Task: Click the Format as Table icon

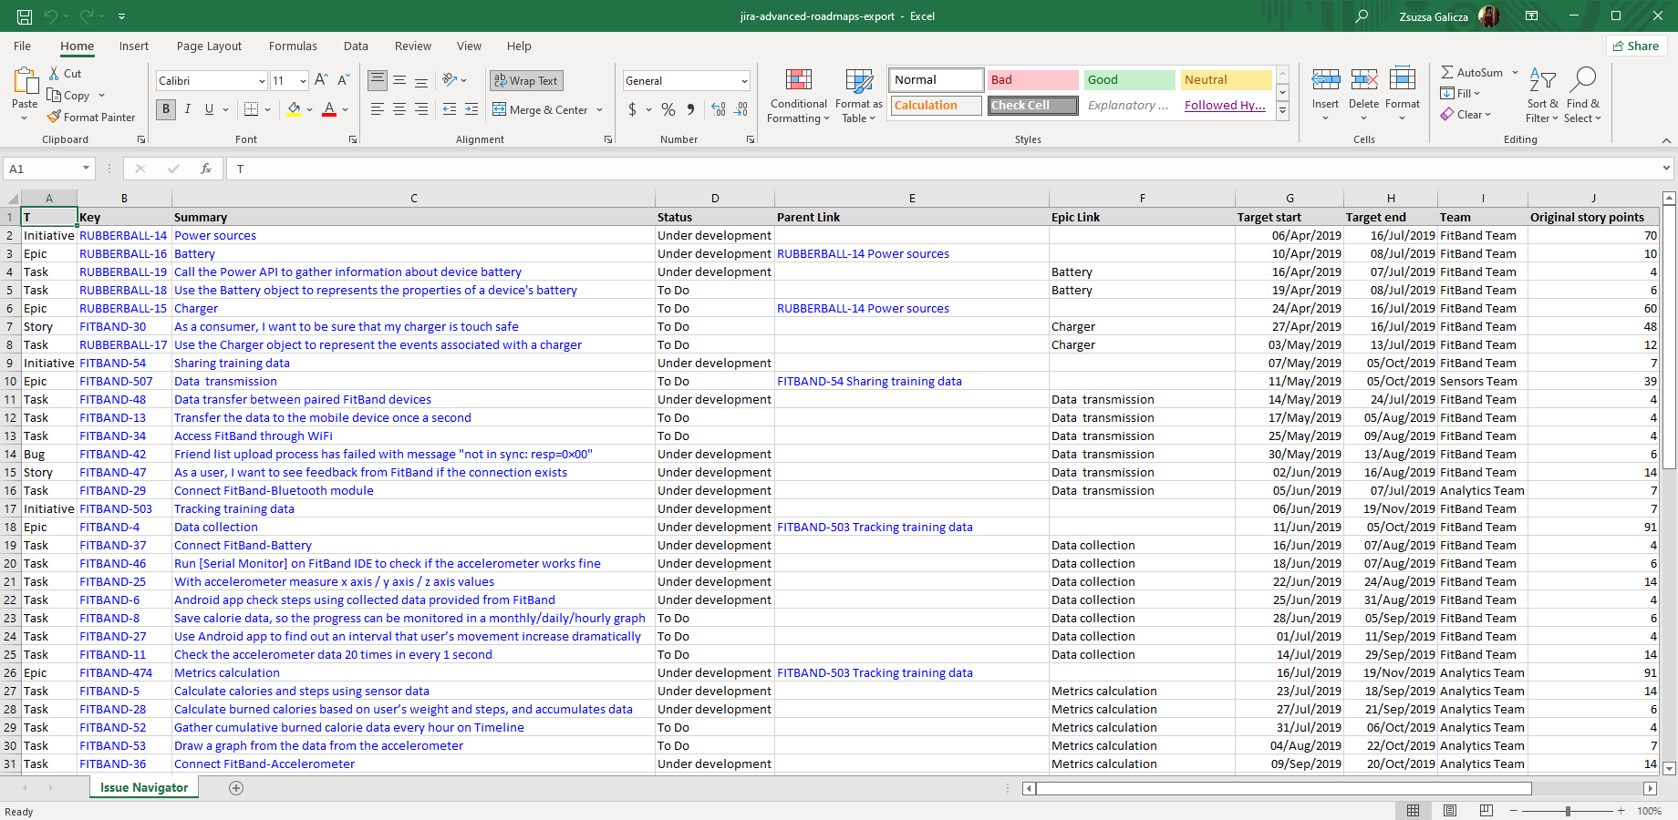Action: (858, 81)
